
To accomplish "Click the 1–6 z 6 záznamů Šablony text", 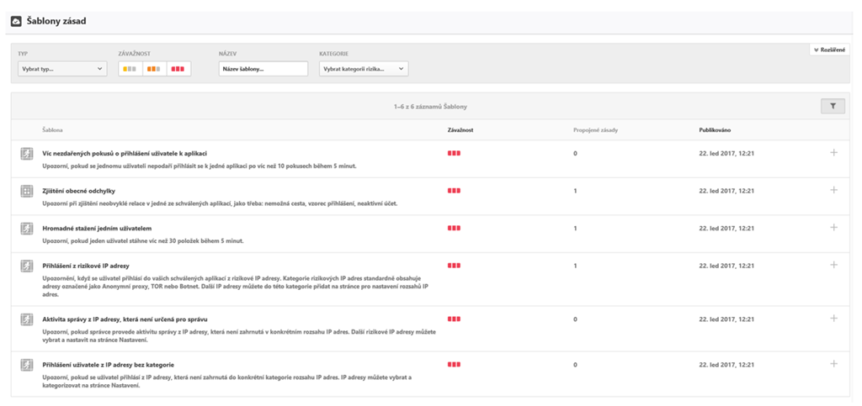I will tap(430, 107).
